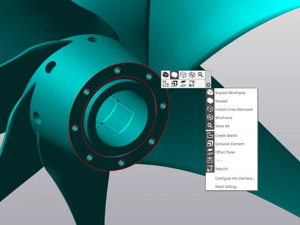
Task: Pick Create Sketch from the menu list
Action: tap(232, 136)
